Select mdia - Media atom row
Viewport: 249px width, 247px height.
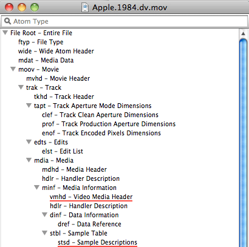pos(54,160)
